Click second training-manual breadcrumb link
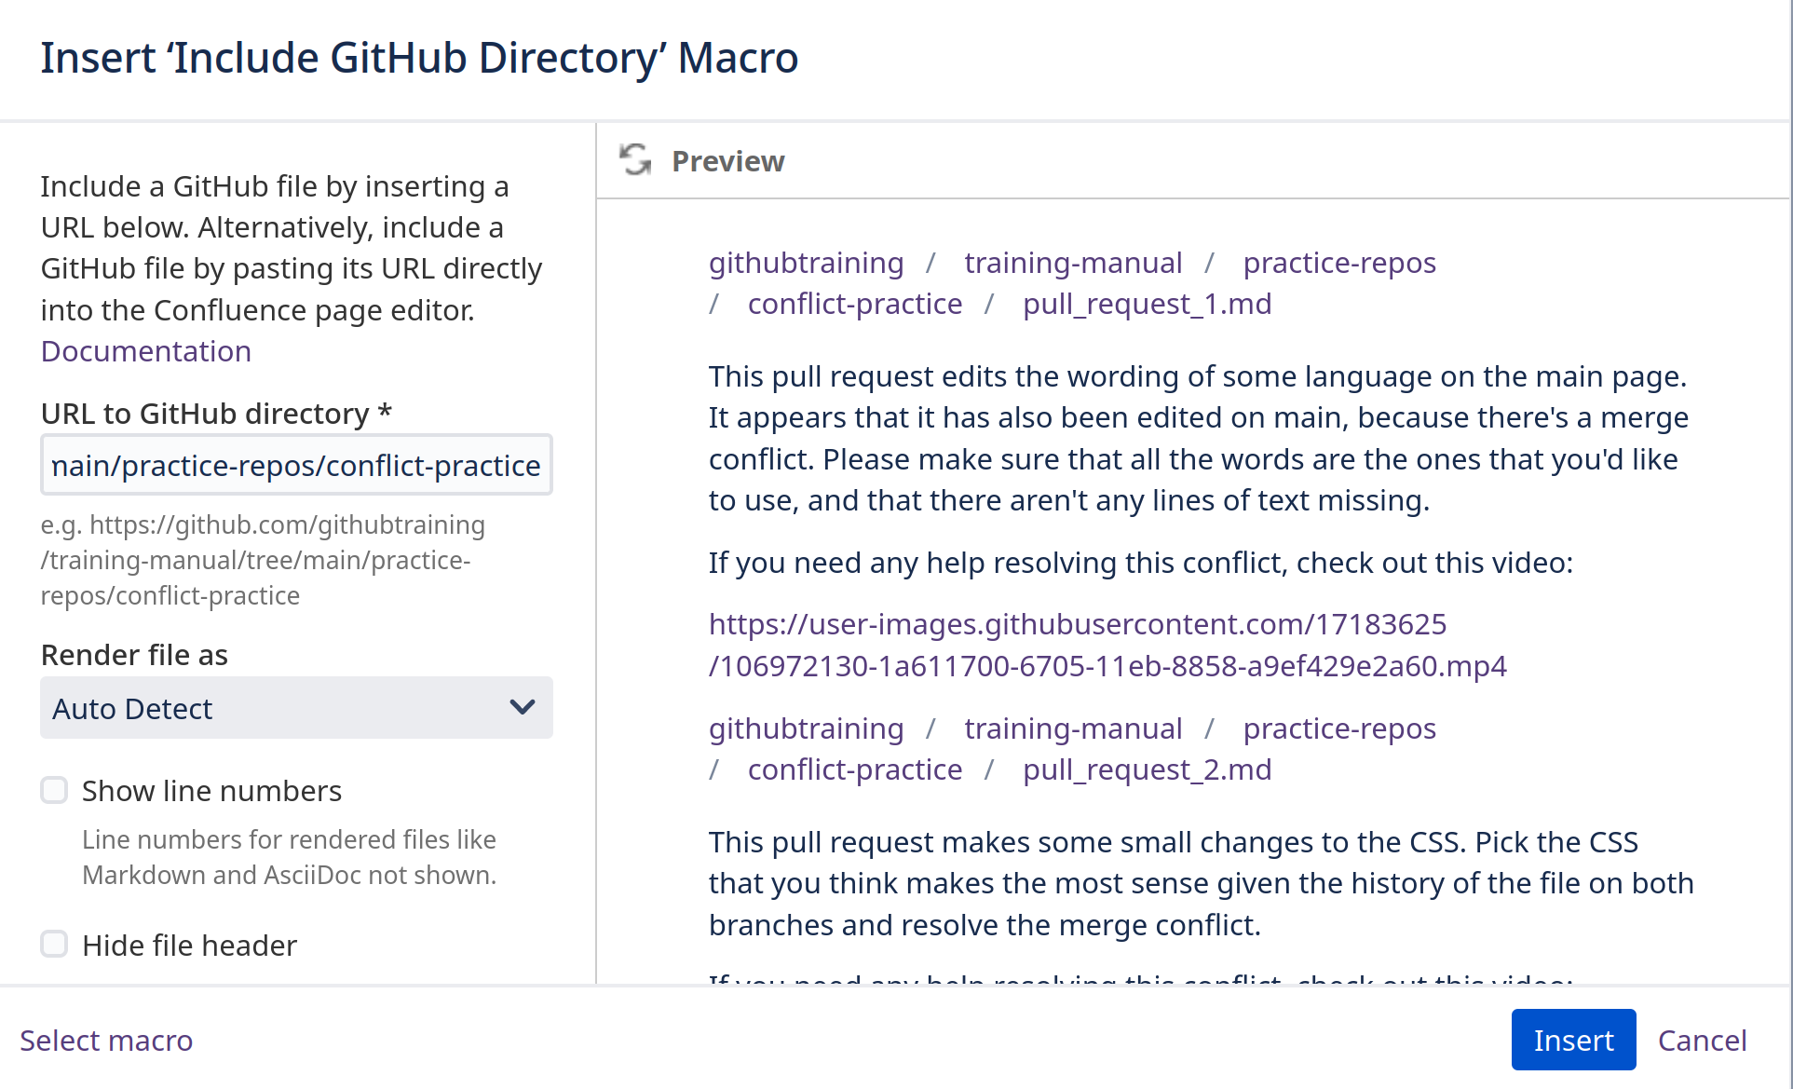The image size is (1793, 1089). pos(1073,728)
